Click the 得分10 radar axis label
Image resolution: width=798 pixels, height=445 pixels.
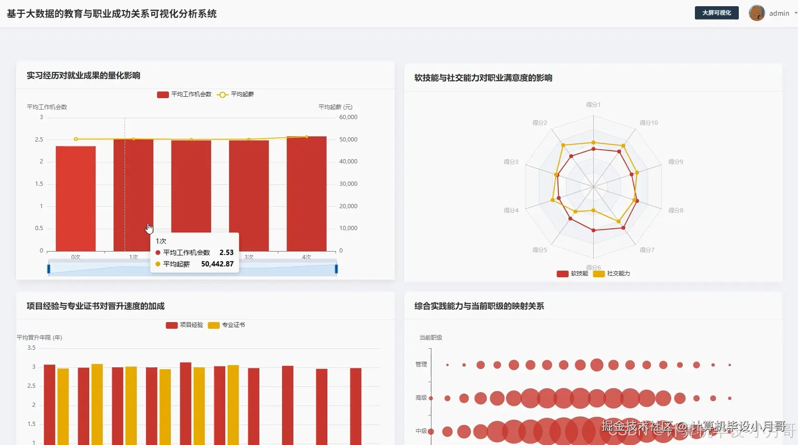point(649,123)
